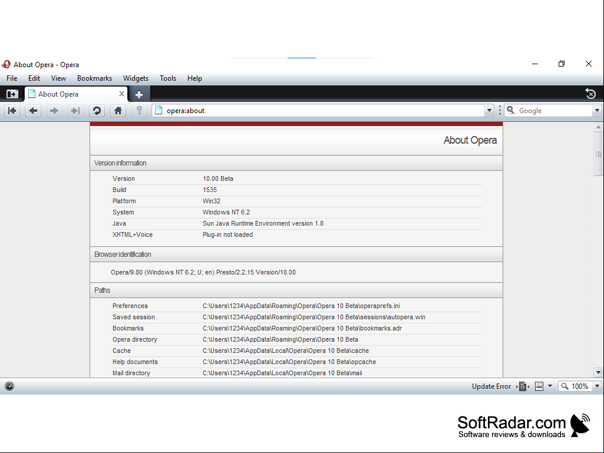Close the About Opera tab
Image resolution: width=604 pixels, height=453 pixels.
pos(121,94)
